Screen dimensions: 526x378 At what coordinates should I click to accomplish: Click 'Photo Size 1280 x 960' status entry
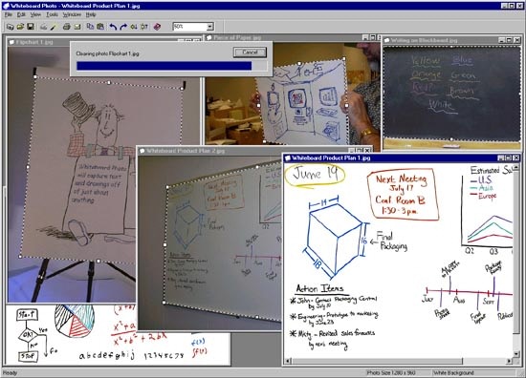(x=391, y=372)
